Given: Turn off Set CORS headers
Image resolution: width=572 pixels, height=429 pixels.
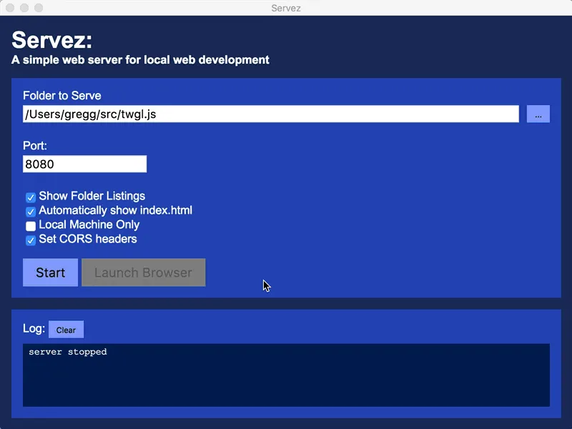Looking at the screenshot, I should tap(30, 240).
